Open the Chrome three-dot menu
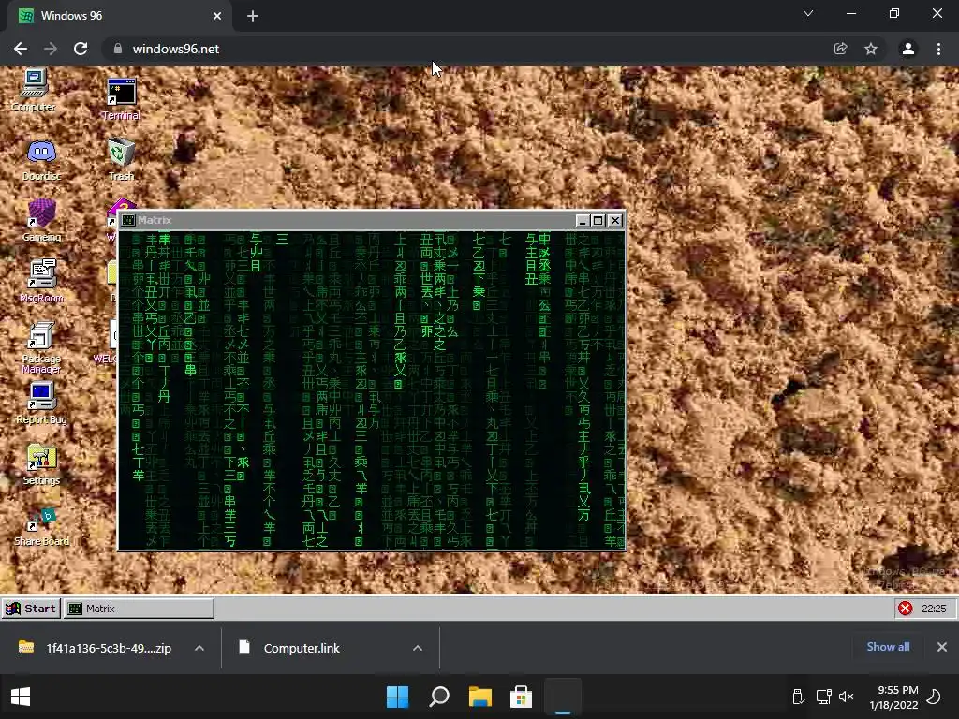Image resolution: width=959 pixels, height=719 pixels. (x=938, y=49)
